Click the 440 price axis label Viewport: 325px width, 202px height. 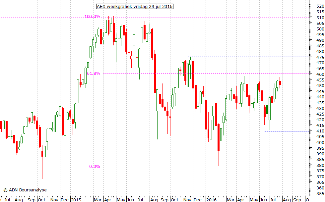320,97
